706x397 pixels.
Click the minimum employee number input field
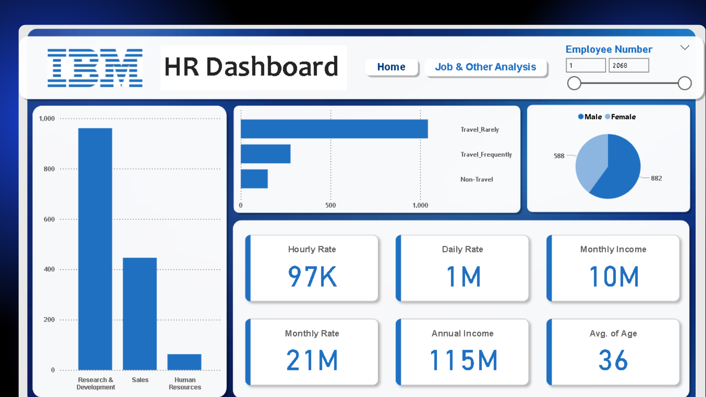click(585, 65)
